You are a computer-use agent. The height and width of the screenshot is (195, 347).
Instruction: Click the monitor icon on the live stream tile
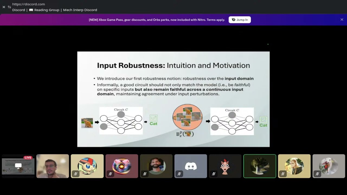click(x=18, y=166)
